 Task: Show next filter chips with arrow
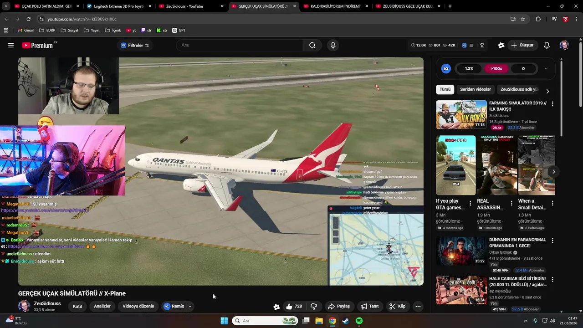tap(547, 91)
